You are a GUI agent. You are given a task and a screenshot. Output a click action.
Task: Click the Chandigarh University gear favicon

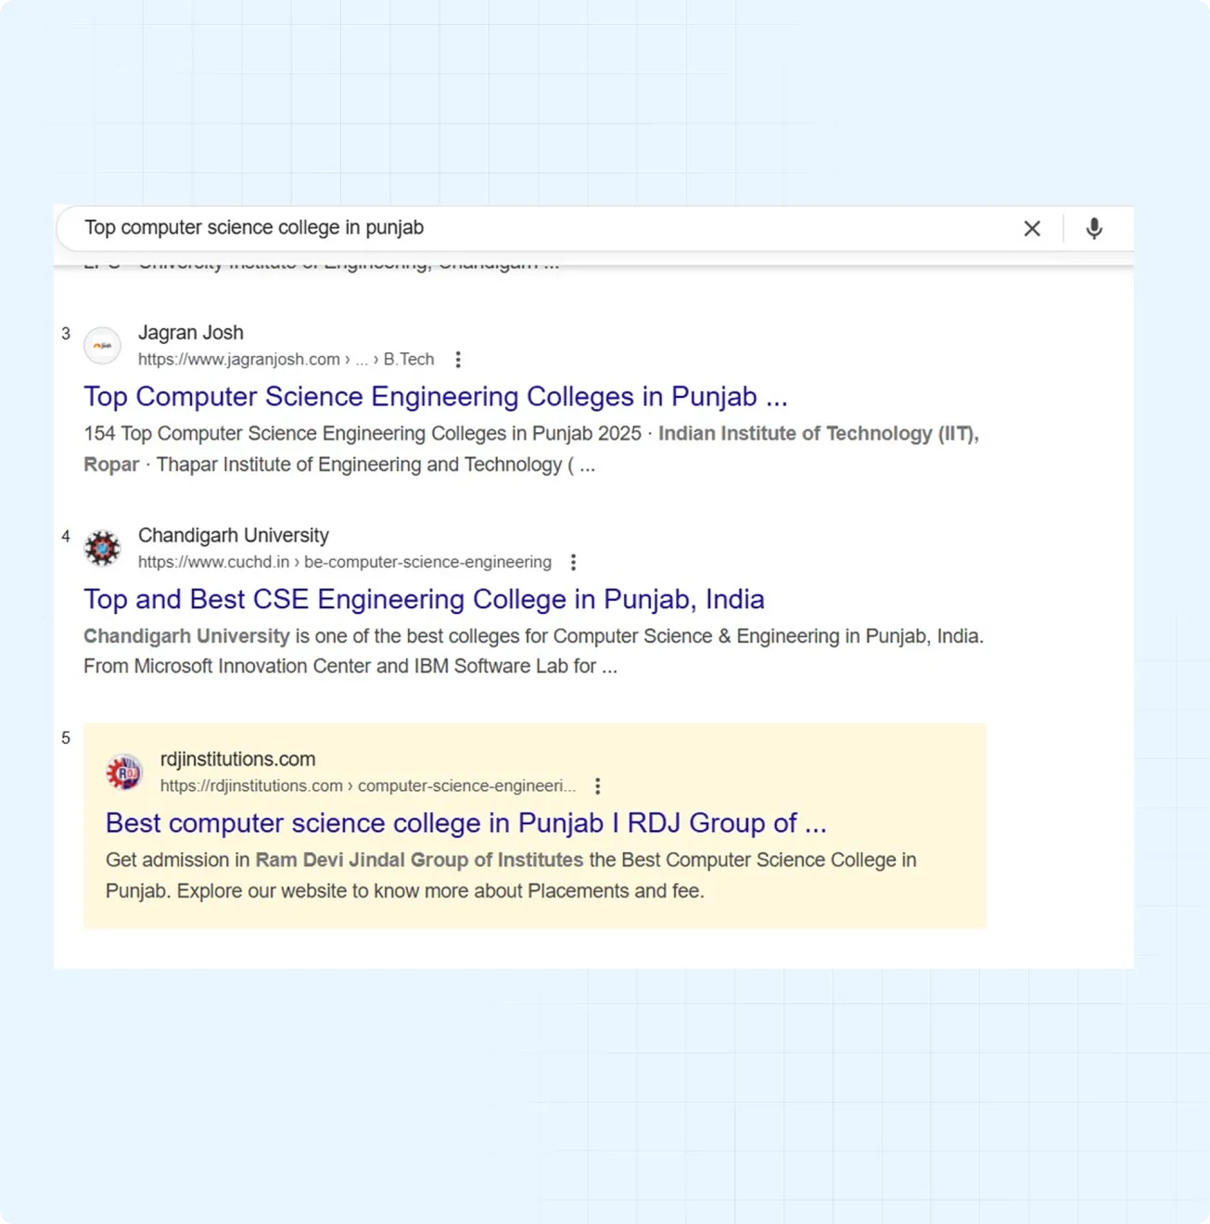pos(103,548)
